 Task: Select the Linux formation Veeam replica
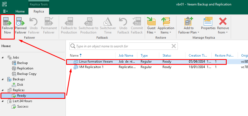96,62
